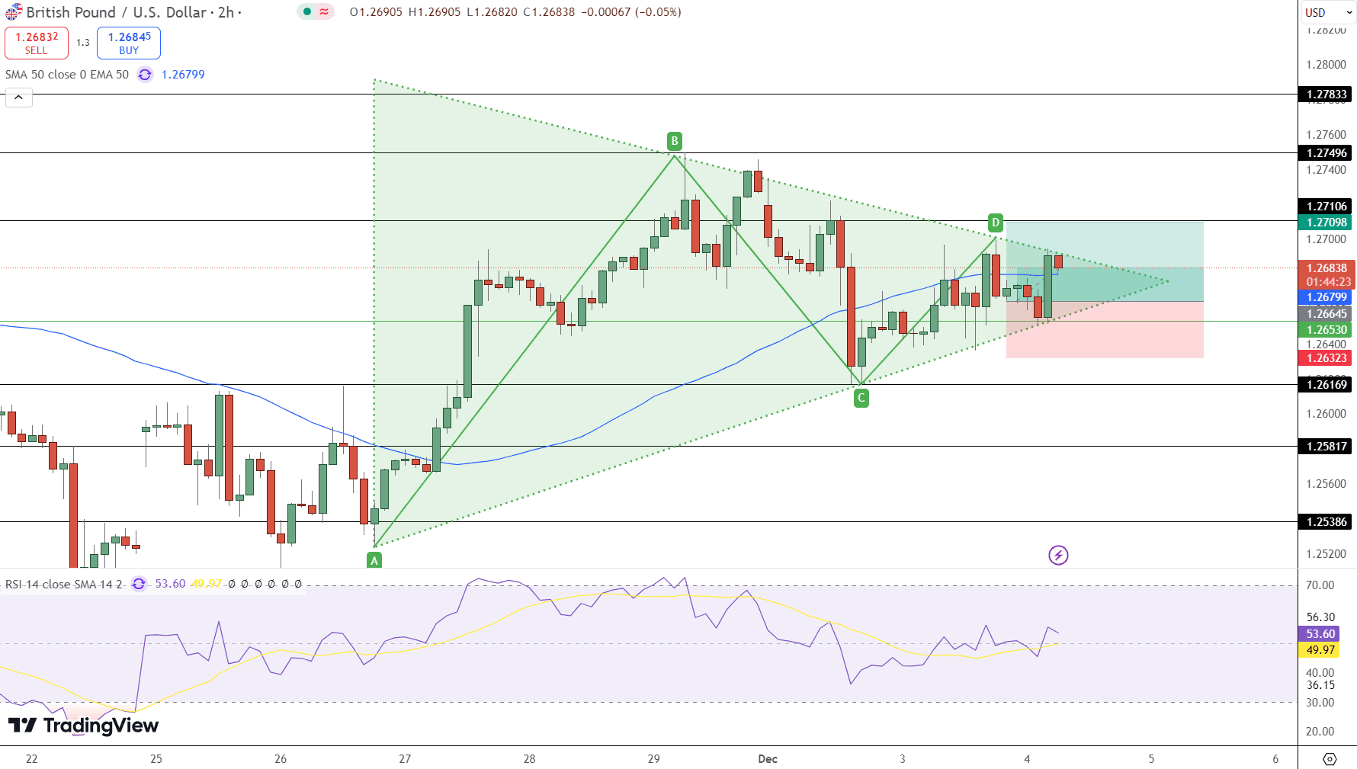
Task: Click the 1.27106 price level label
Action: (1327, 207)
